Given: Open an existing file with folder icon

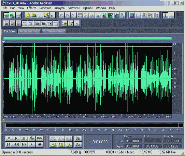Looking at the screenshot, I should click(34, 15).
